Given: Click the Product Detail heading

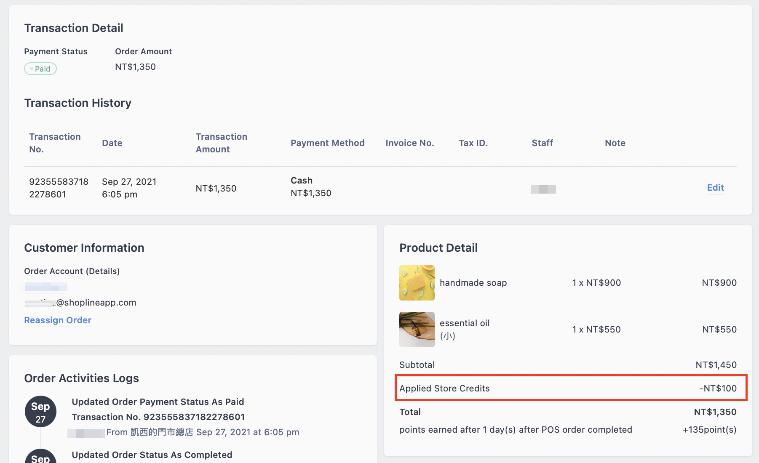Looking at the screenshot, I should [438, 248].
